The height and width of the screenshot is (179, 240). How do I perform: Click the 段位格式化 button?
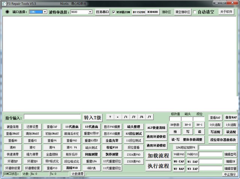(x=72, y=161)
